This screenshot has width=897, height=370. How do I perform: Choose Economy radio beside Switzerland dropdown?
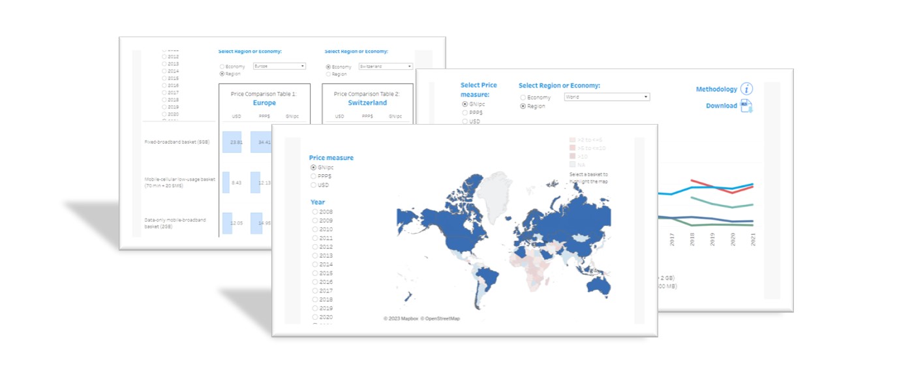coord(327,67)
